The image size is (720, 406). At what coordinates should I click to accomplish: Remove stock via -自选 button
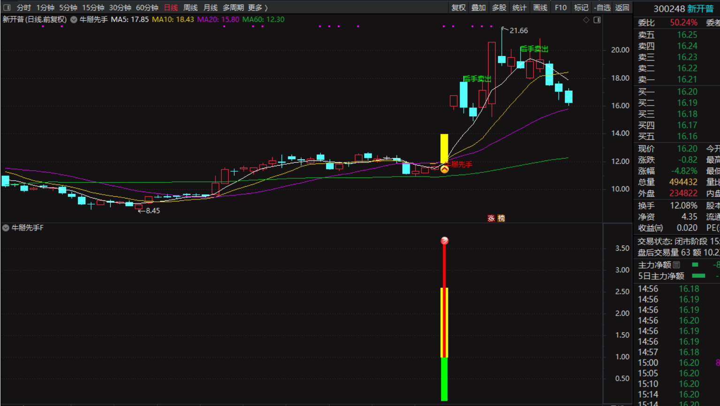[x=602, y=8]
